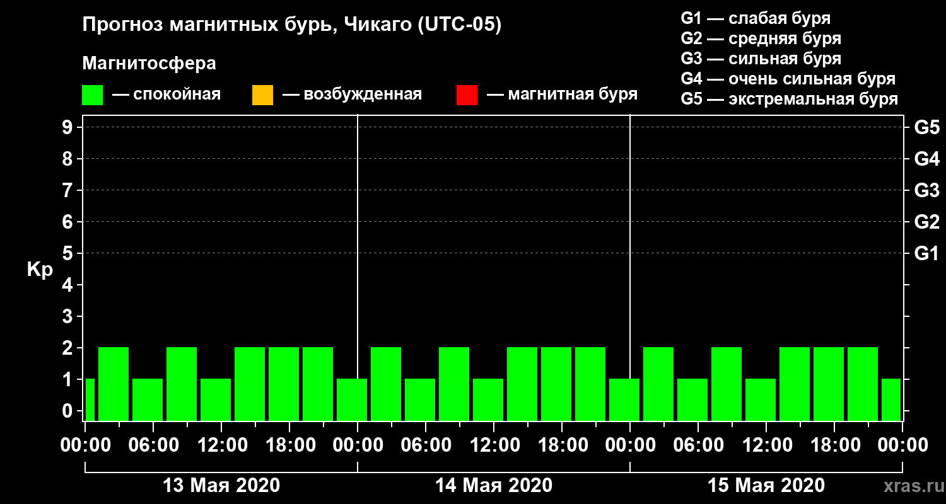
Task: Select the 15 Мая 2020 date label
Action: [x=766, y=486]
